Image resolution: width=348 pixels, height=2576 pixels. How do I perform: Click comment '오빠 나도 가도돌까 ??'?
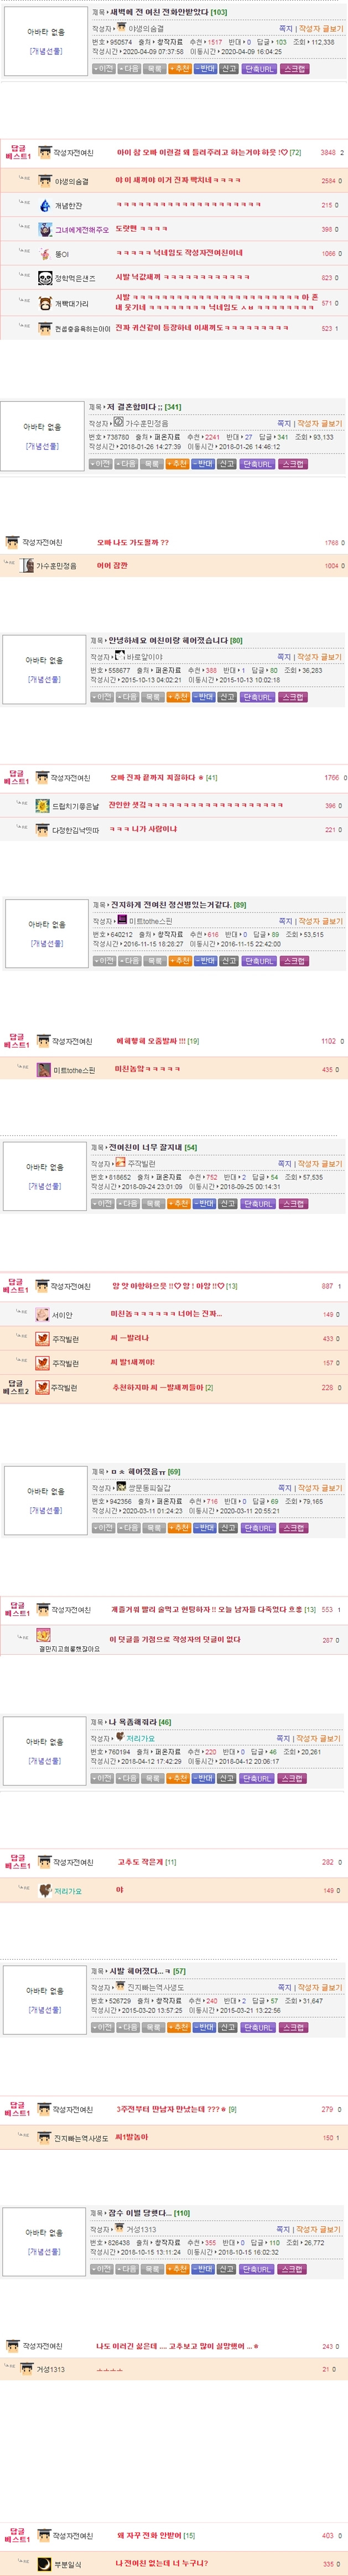tap(133, 542)
